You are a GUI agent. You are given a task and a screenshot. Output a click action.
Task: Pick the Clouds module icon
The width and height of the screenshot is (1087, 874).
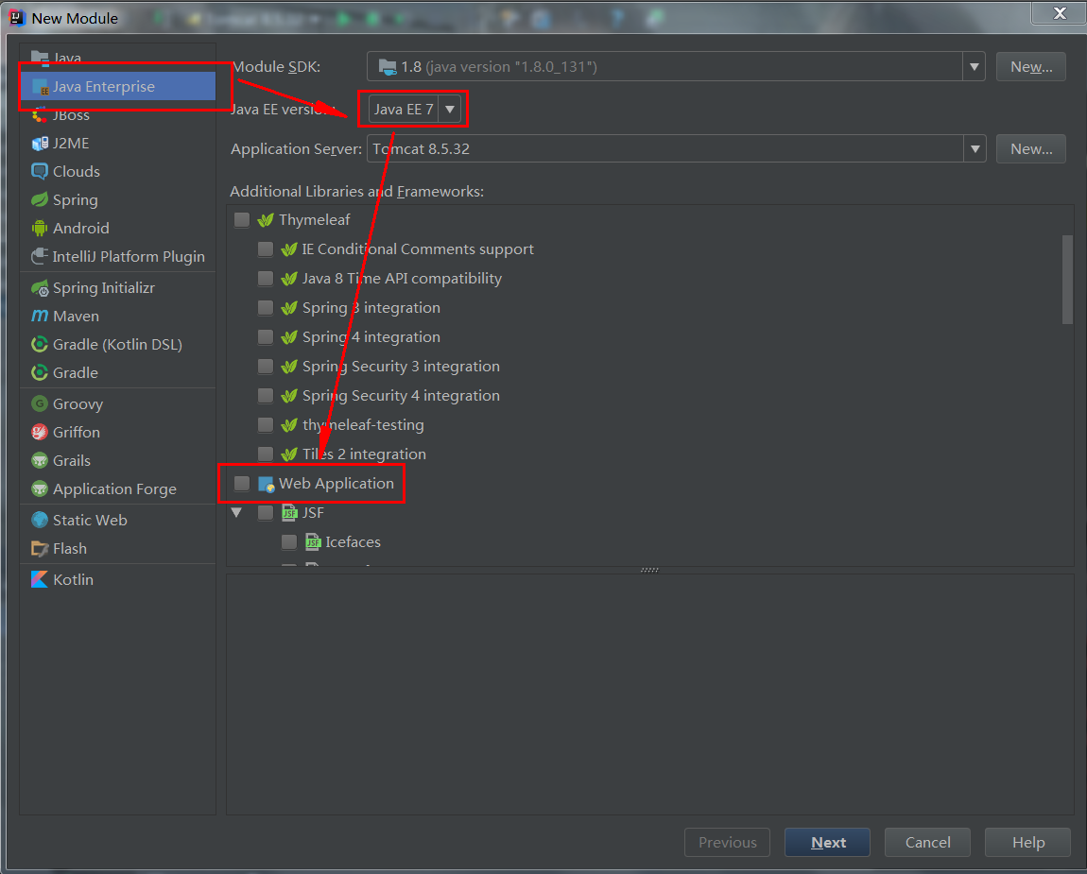tap(41, 171)
